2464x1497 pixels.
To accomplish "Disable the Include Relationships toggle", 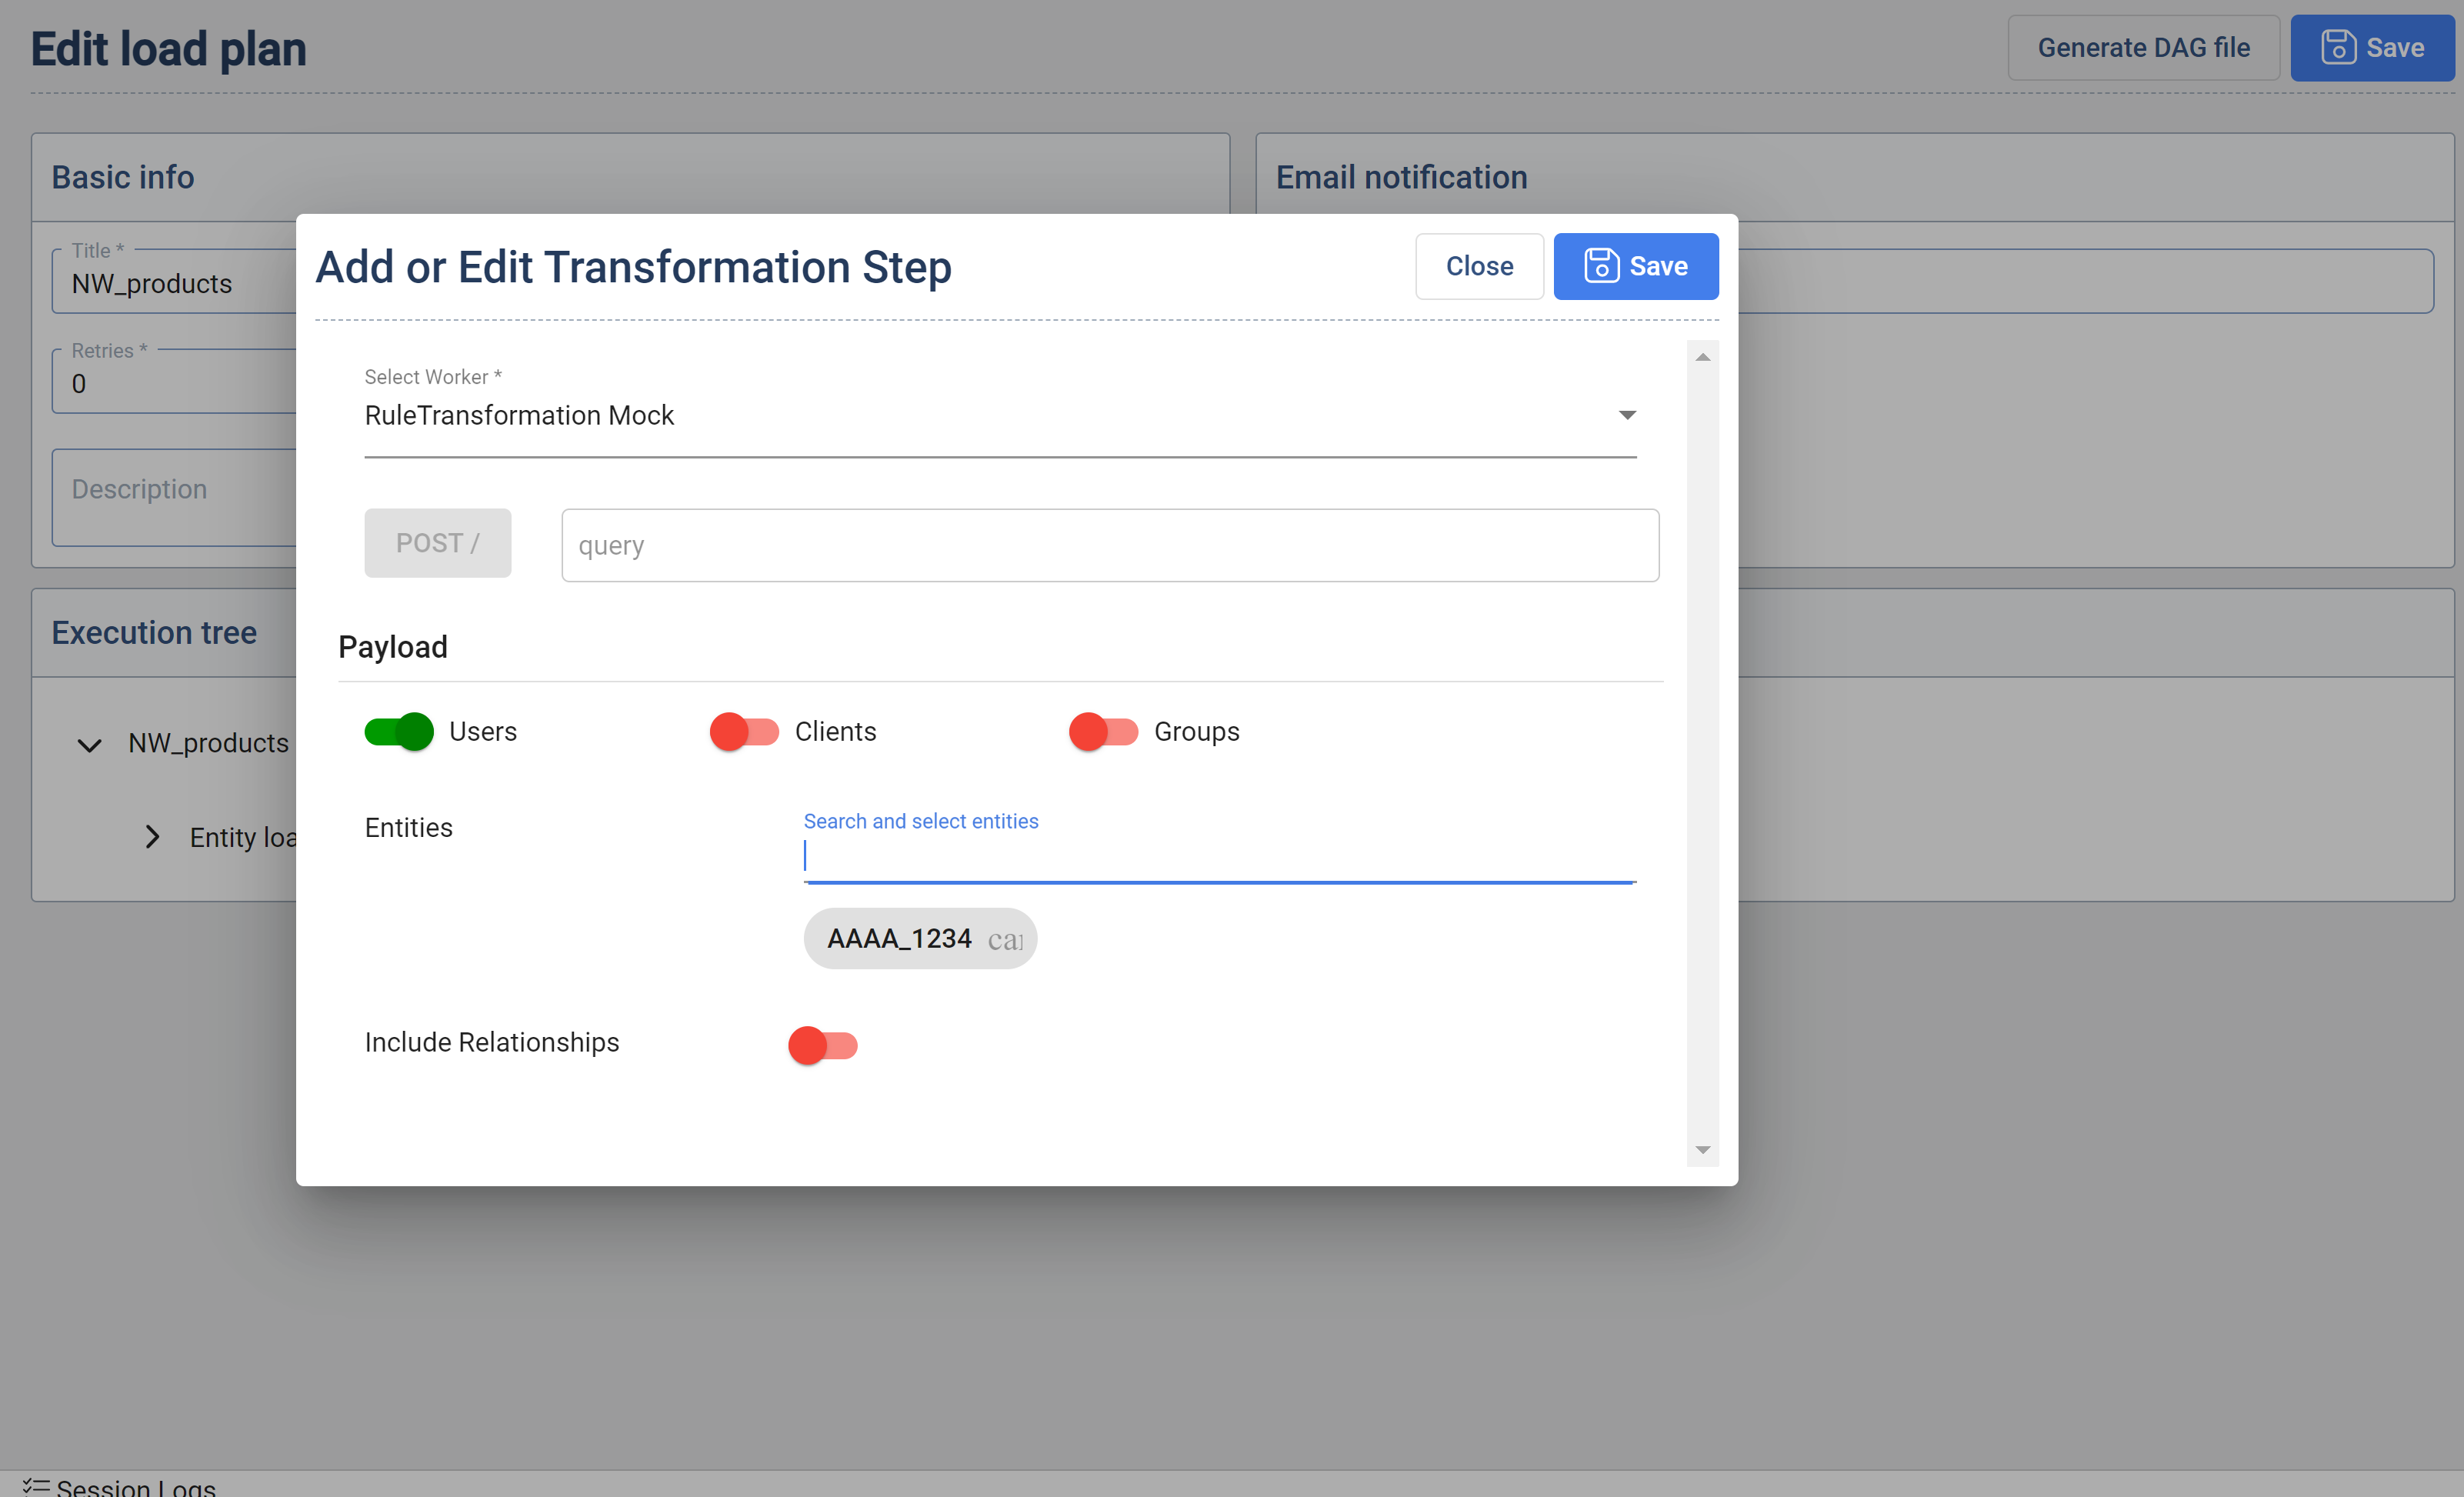I will (x=824, y=1043).
